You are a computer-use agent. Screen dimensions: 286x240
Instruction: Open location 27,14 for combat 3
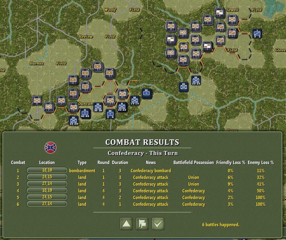(47, 184)
